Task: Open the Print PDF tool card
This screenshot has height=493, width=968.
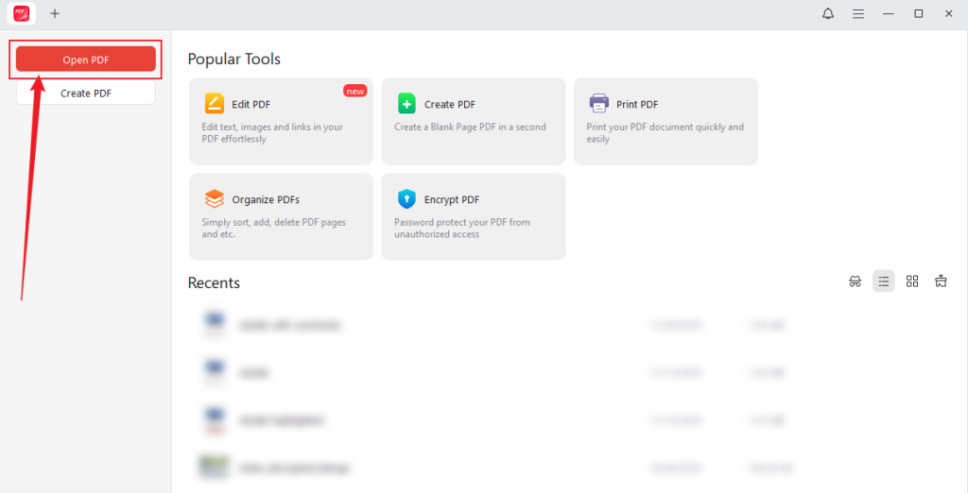Action: click(x=666, y=122)
